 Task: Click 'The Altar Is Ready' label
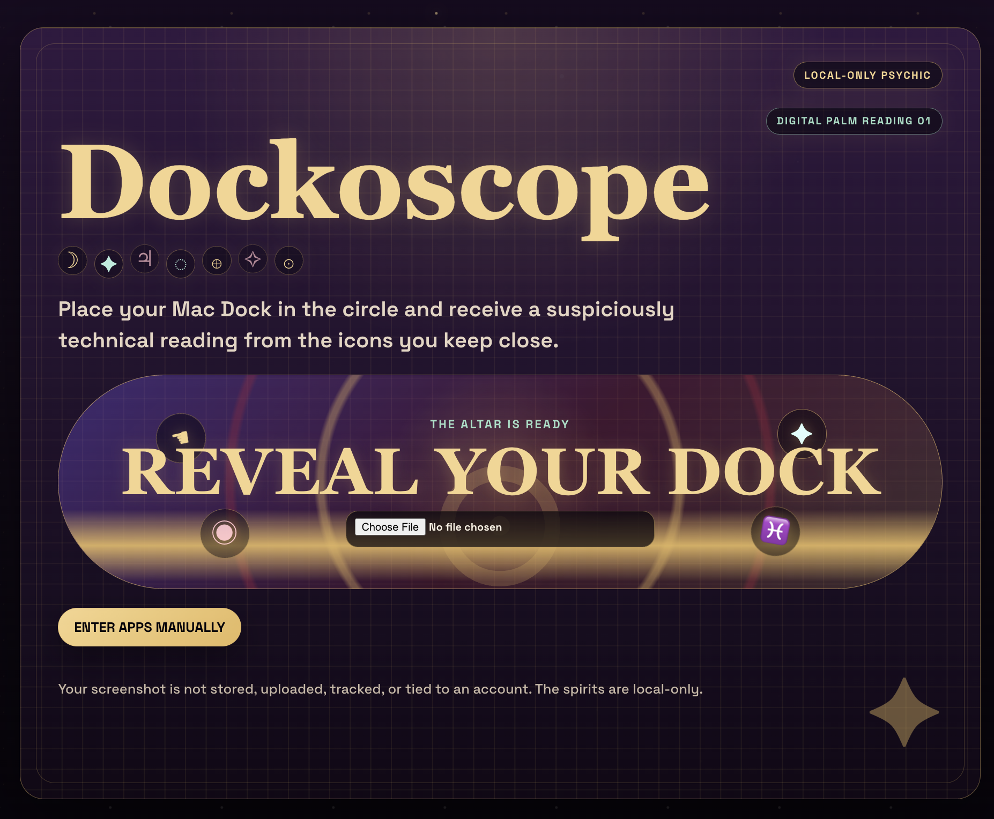500,425
